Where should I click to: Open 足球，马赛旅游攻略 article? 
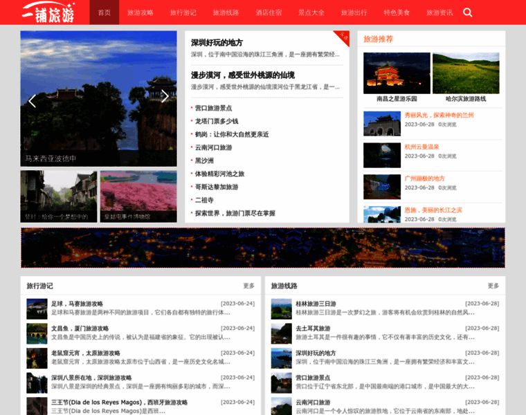(x=77, y=304)
